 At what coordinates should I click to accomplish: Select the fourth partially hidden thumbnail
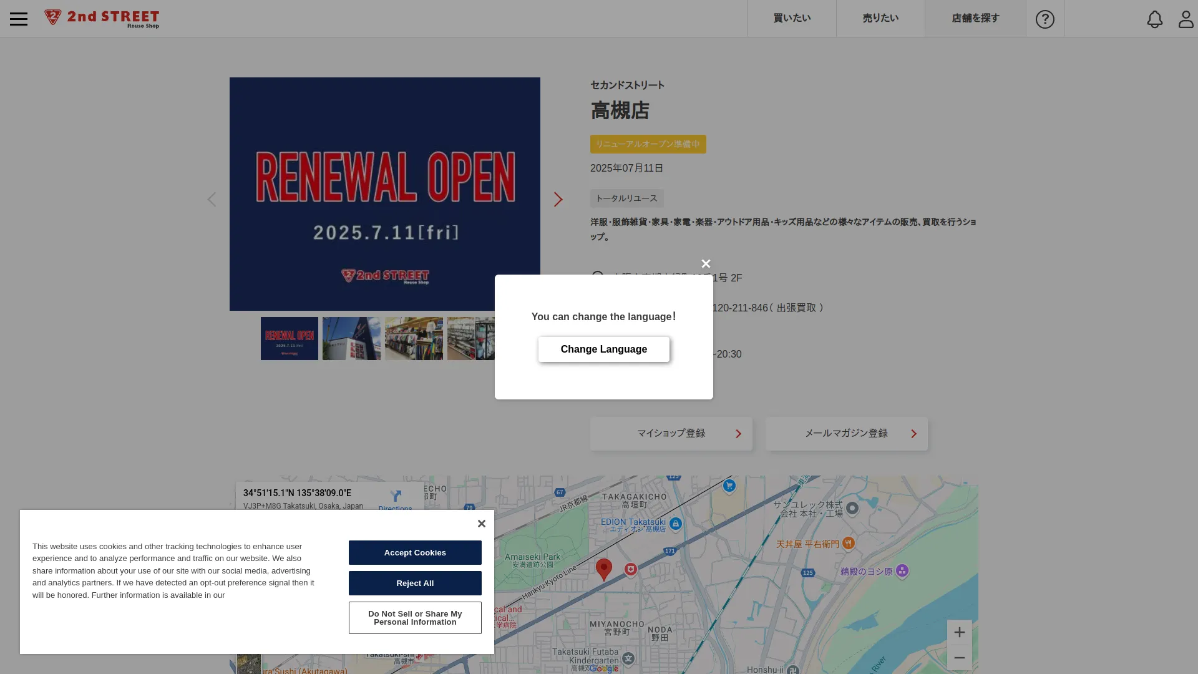[x=471, y=338]
